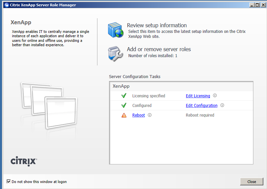
Task: Minimize the Server Role Manager window
Action: point(252,5)
